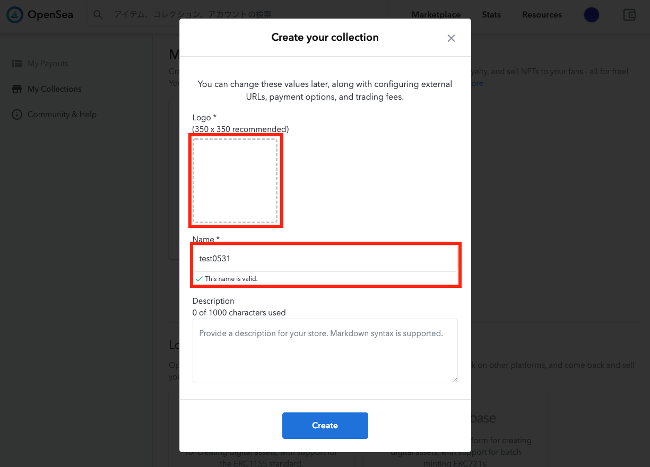Open the Stats menu

point(491,15)
